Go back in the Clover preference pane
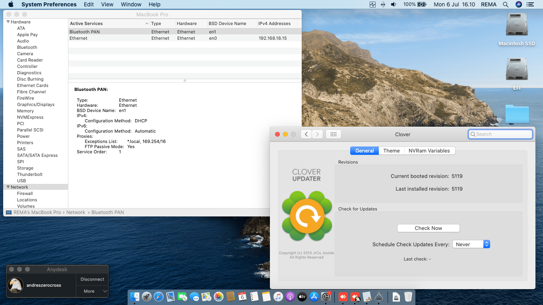The width and height of the screenshot is (543, 305). click(x=306, y=134)
